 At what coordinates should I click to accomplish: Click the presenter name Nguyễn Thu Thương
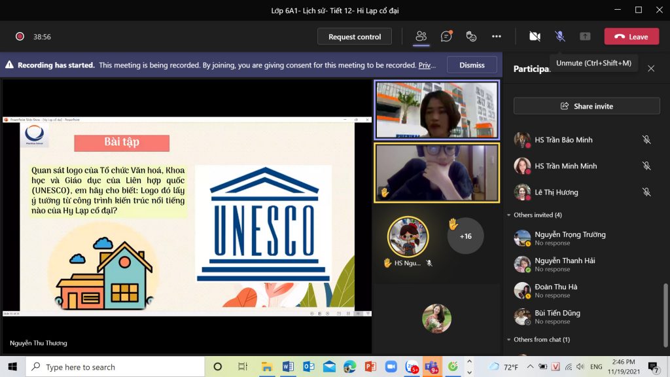39,343
